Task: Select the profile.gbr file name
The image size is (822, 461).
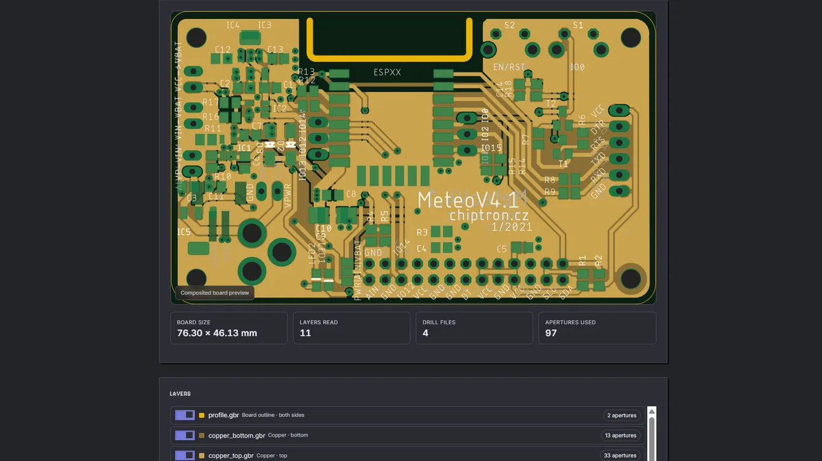Action: 224,416
